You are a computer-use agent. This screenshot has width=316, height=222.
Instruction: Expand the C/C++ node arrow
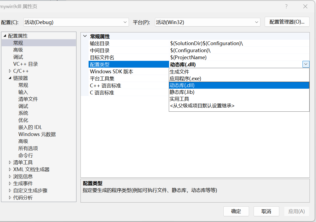click(10, 71)
